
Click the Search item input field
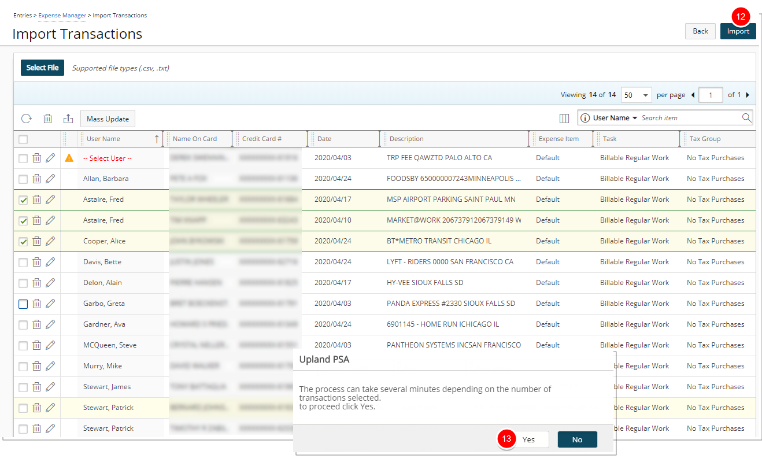click(x=690, y=118)
